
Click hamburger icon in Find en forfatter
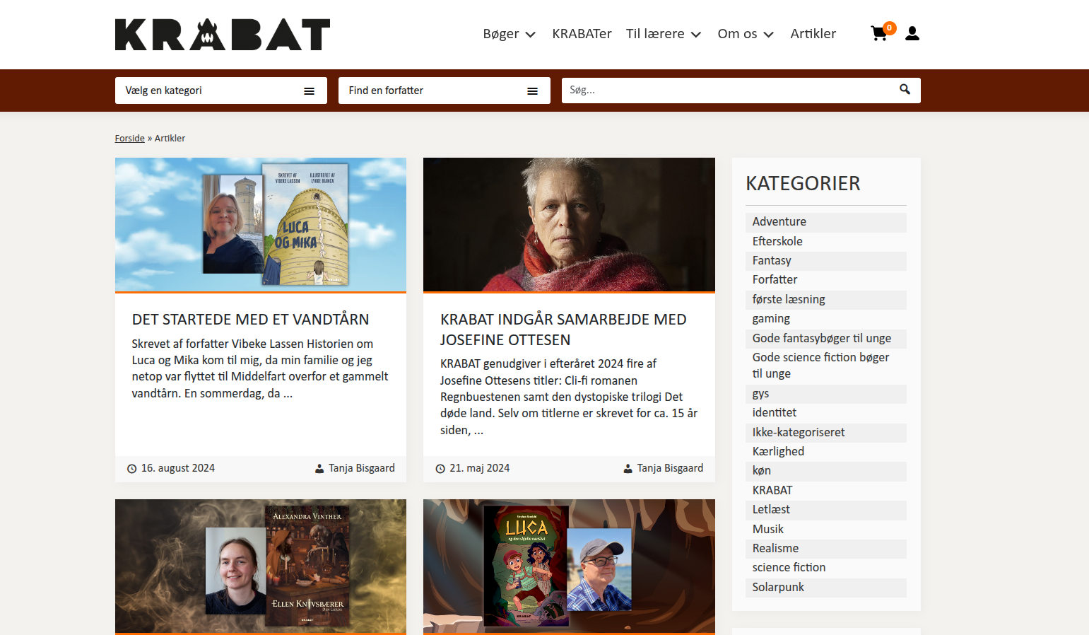[532, 91]
